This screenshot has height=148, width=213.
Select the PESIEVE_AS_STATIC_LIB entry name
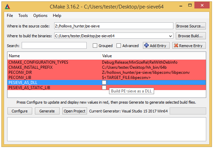click(29, 88)
